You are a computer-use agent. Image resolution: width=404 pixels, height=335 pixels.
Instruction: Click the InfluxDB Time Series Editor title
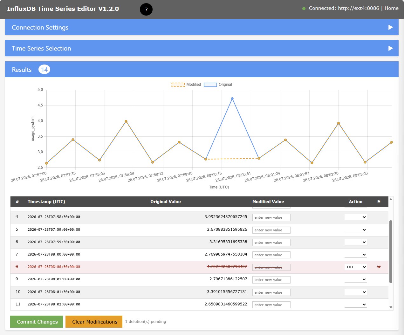63,9
